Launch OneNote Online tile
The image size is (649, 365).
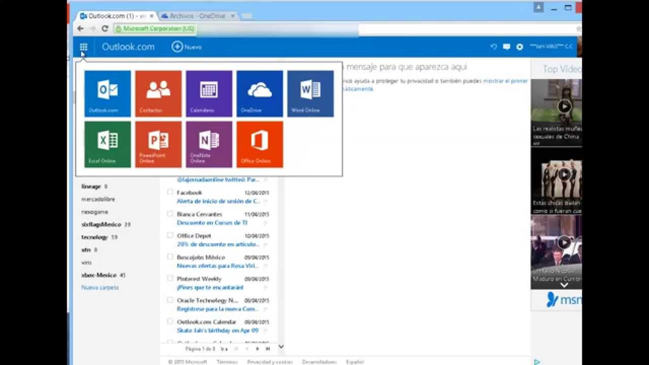209,144
